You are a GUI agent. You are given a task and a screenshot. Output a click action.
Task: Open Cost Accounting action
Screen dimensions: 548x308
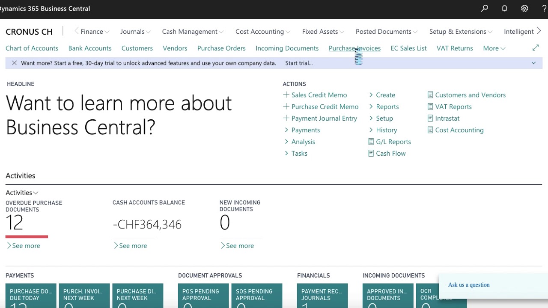click(456, 130)
